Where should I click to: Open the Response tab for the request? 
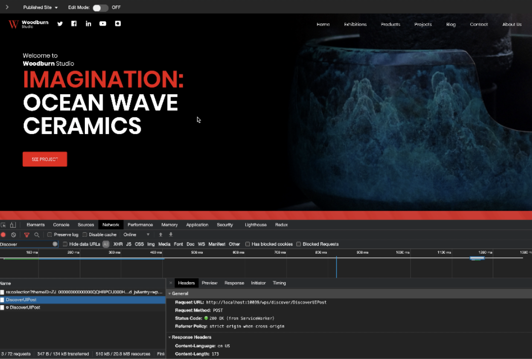(234, 283)
